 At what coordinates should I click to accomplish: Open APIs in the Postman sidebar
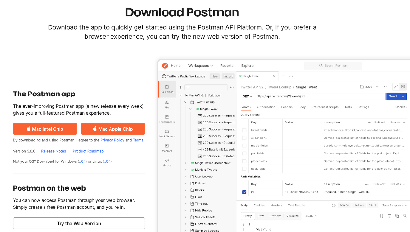(167, 104)
